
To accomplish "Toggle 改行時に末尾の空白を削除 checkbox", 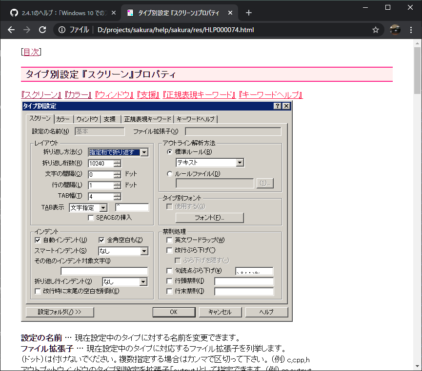I will pos(38,291).
